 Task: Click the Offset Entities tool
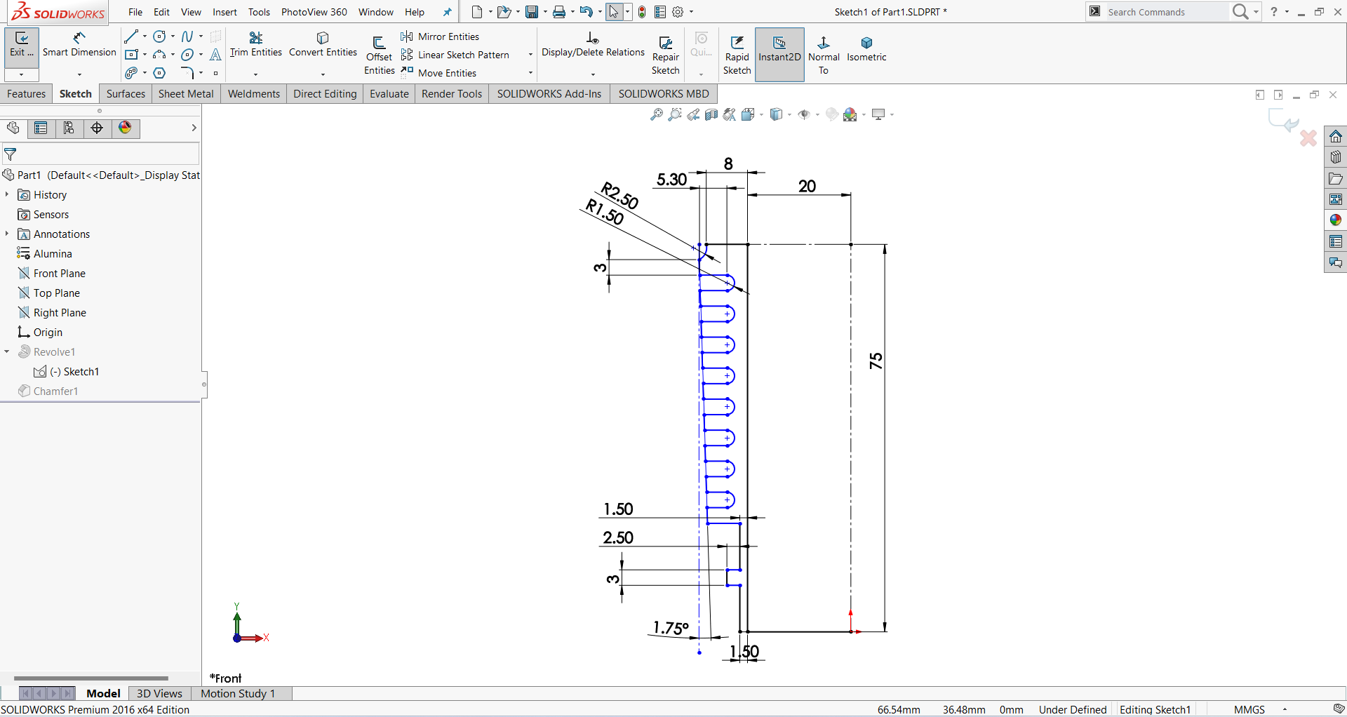pyautogui.click(x=379, y=54)
